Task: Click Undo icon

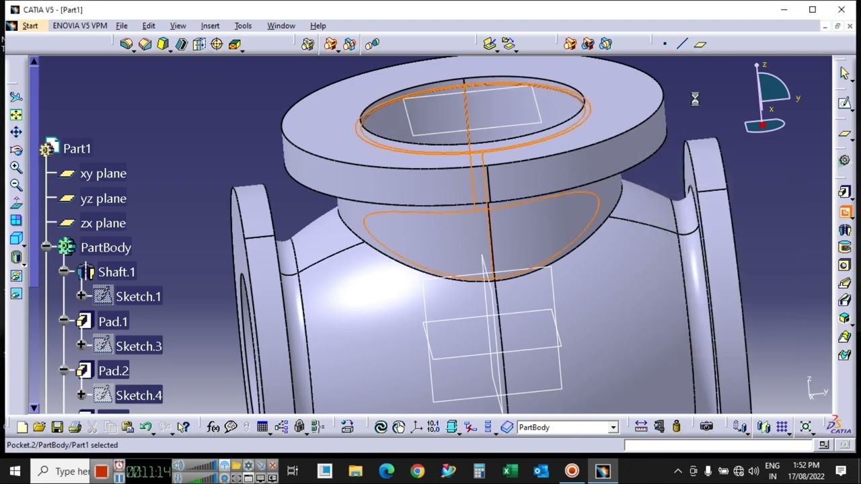Action: coord(145,427)
